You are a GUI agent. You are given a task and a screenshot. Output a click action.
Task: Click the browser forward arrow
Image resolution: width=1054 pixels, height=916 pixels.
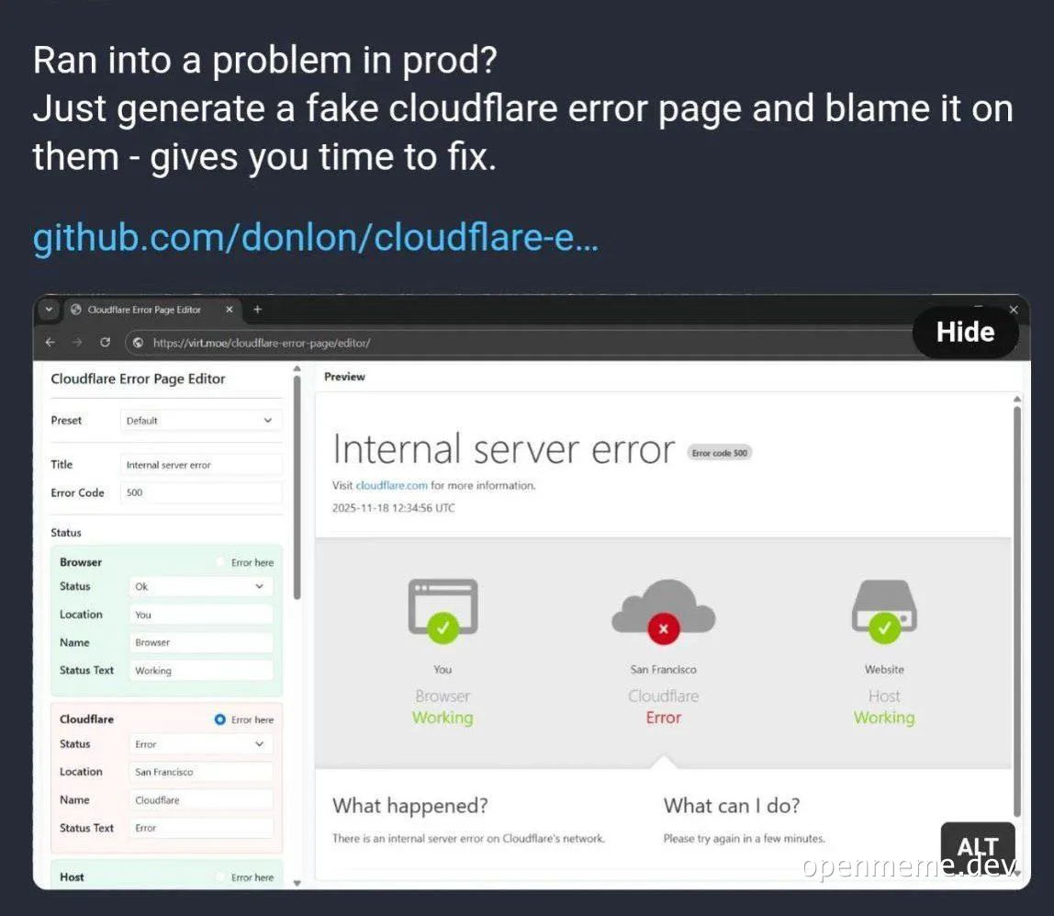[x=77, y=343]
